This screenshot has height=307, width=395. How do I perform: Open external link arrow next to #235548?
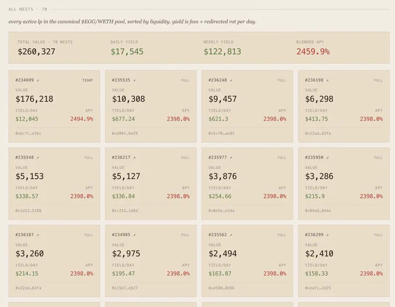coord(38,158)
